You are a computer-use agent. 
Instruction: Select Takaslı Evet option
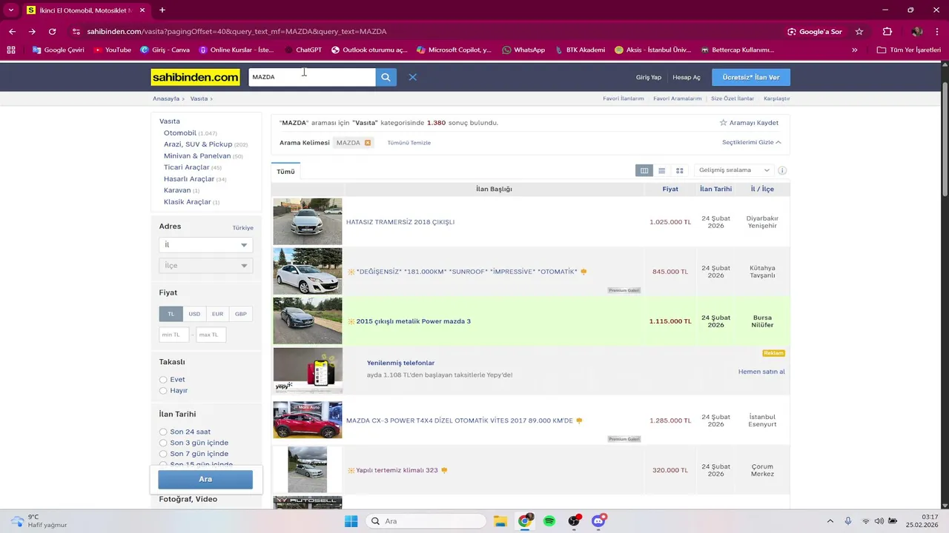pos(163,380)
